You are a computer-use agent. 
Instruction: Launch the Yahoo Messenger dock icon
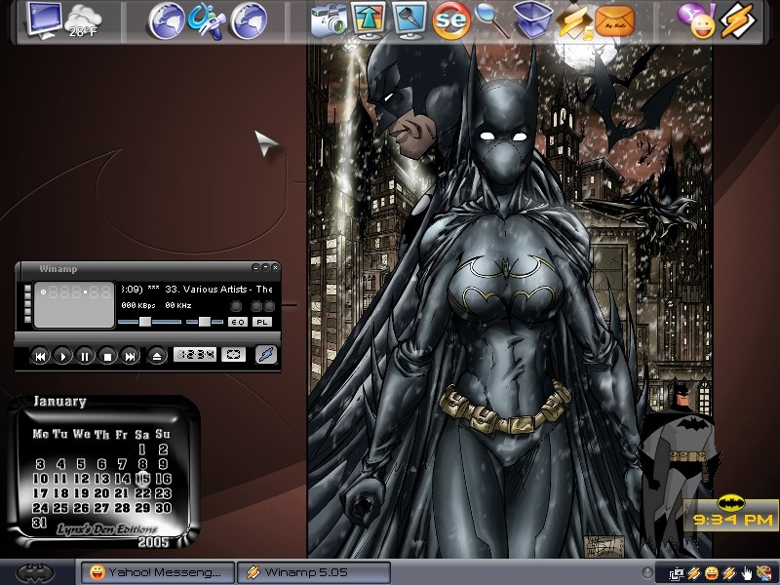697,19
